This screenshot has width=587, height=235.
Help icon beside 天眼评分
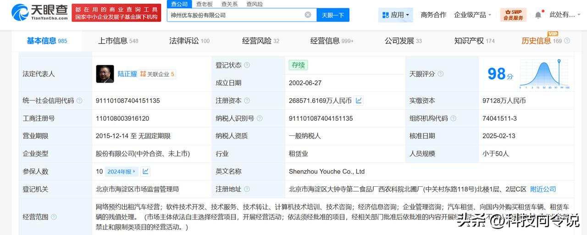tap(440, 74)
